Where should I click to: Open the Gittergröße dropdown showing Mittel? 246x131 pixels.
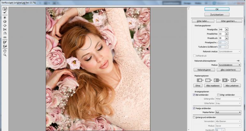click(x=228, y=99)
